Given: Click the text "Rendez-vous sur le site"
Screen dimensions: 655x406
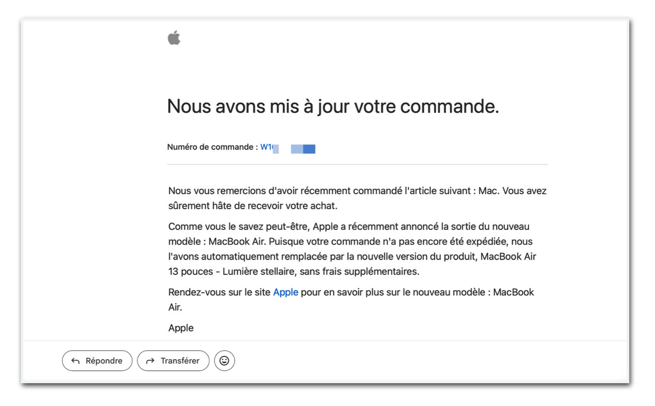Looking at the screenshot, I should point(219,292).
